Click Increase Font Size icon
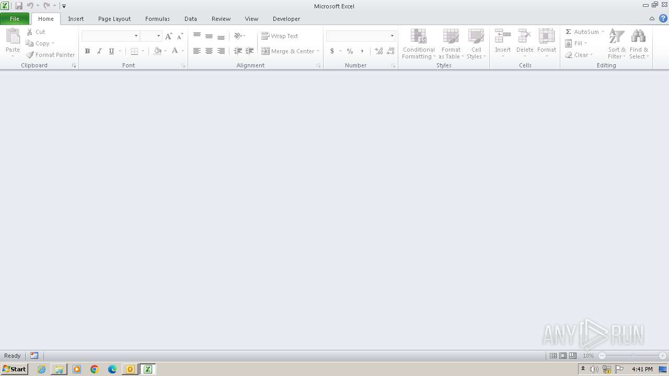 (x=168, y=36)
